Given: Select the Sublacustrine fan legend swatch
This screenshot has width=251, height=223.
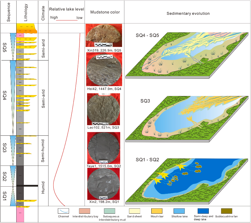Looking at the screenshot, I should 227,211.
